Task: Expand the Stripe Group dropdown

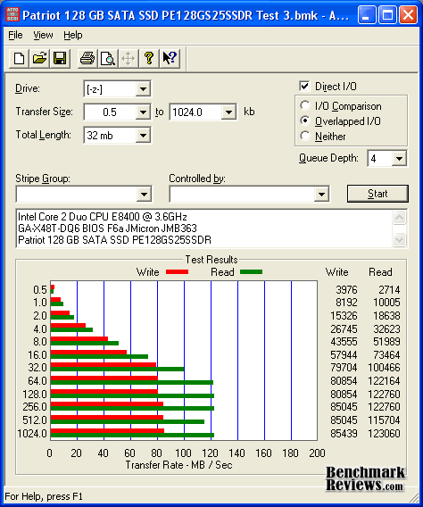Action: click(x=144, y=195)
